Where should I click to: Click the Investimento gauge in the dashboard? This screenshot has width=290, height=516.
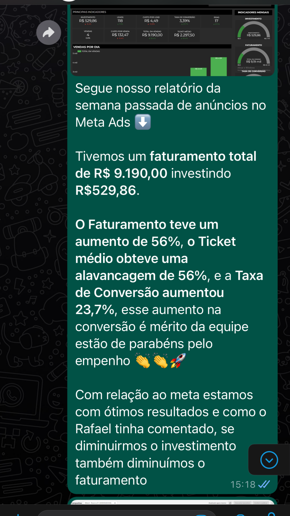253,30
